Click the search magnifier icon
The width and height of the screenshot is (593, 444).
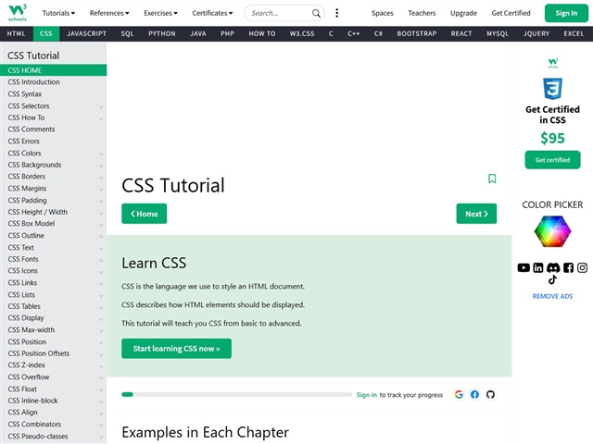click(316, 13)
